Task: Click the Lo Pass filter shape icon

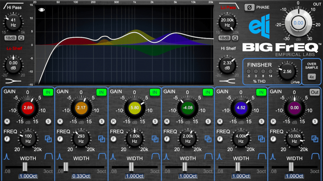Action: pos(229,6)
